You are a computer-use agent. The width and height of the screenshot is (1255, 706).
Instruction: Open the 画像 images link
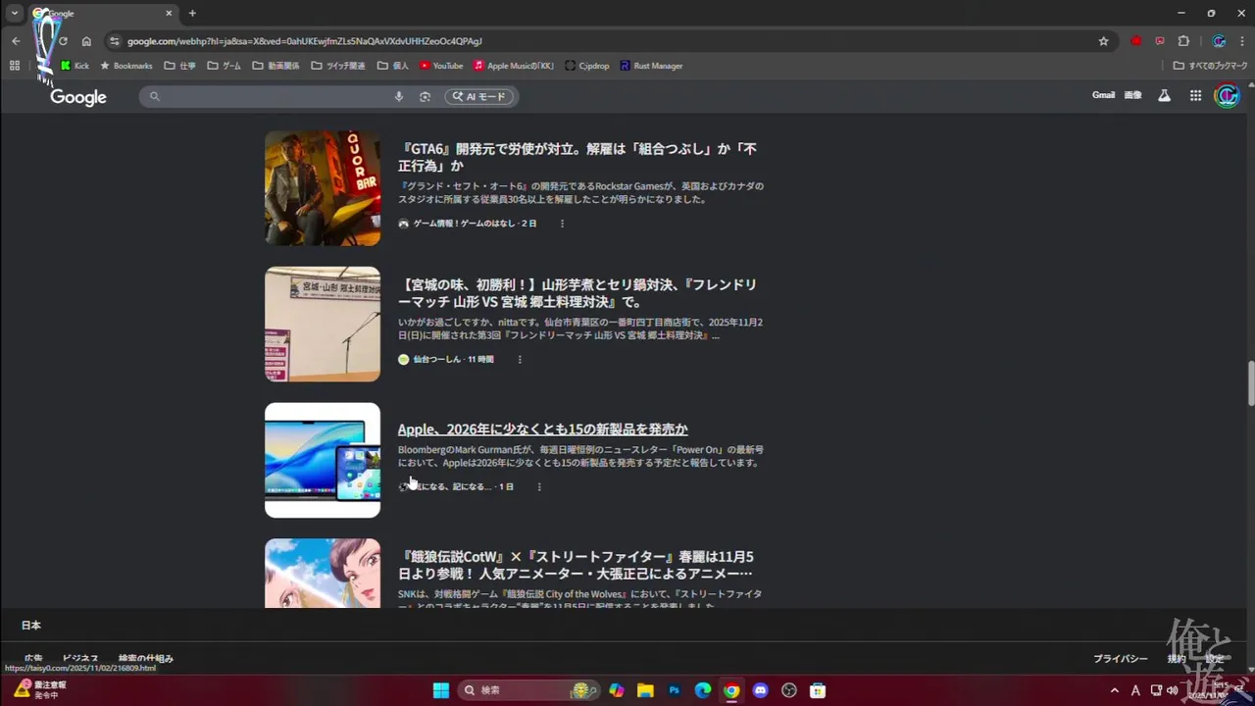[x=1132, y=95]
